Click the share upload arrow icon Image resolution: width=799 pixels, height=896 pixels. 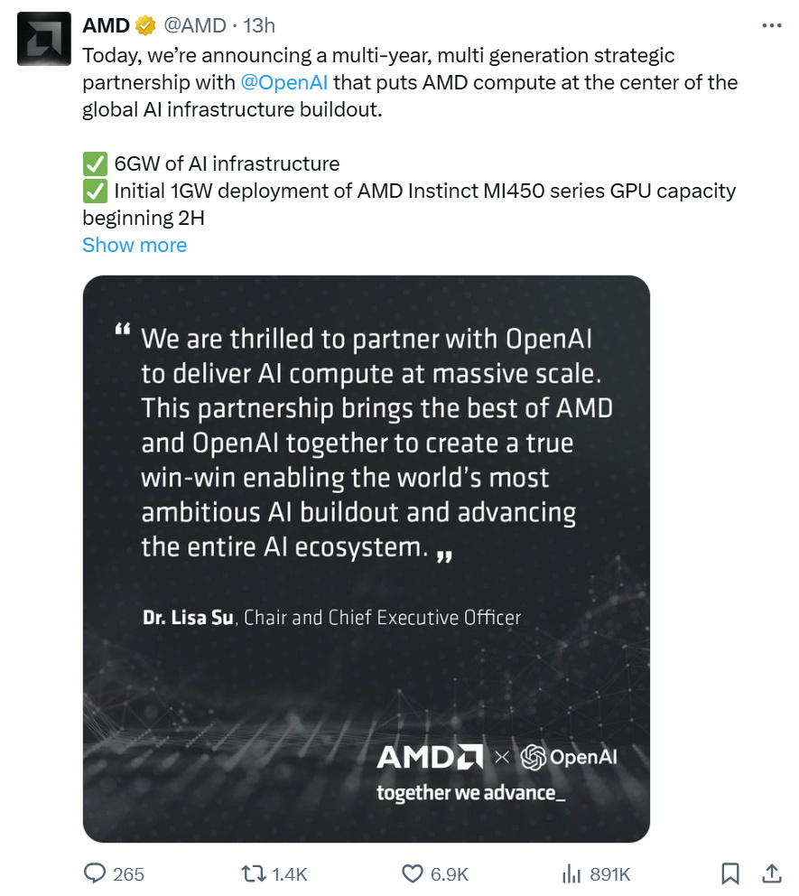coord(772,873)
